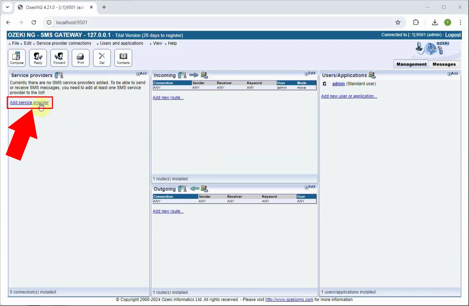
Task: Click the Logout link
Action: 453,35
